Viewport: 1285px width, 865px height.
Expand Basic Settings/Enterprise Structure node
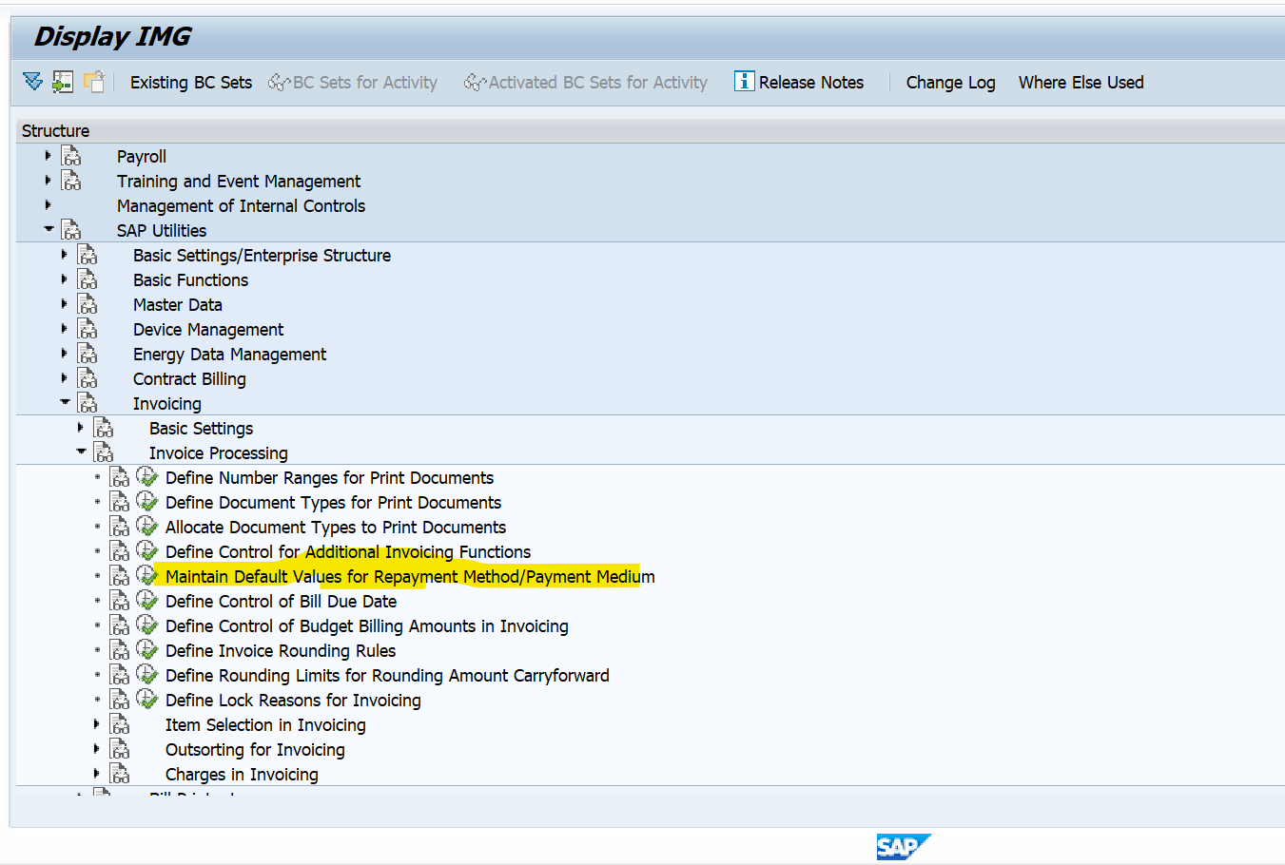pos(64,254)
